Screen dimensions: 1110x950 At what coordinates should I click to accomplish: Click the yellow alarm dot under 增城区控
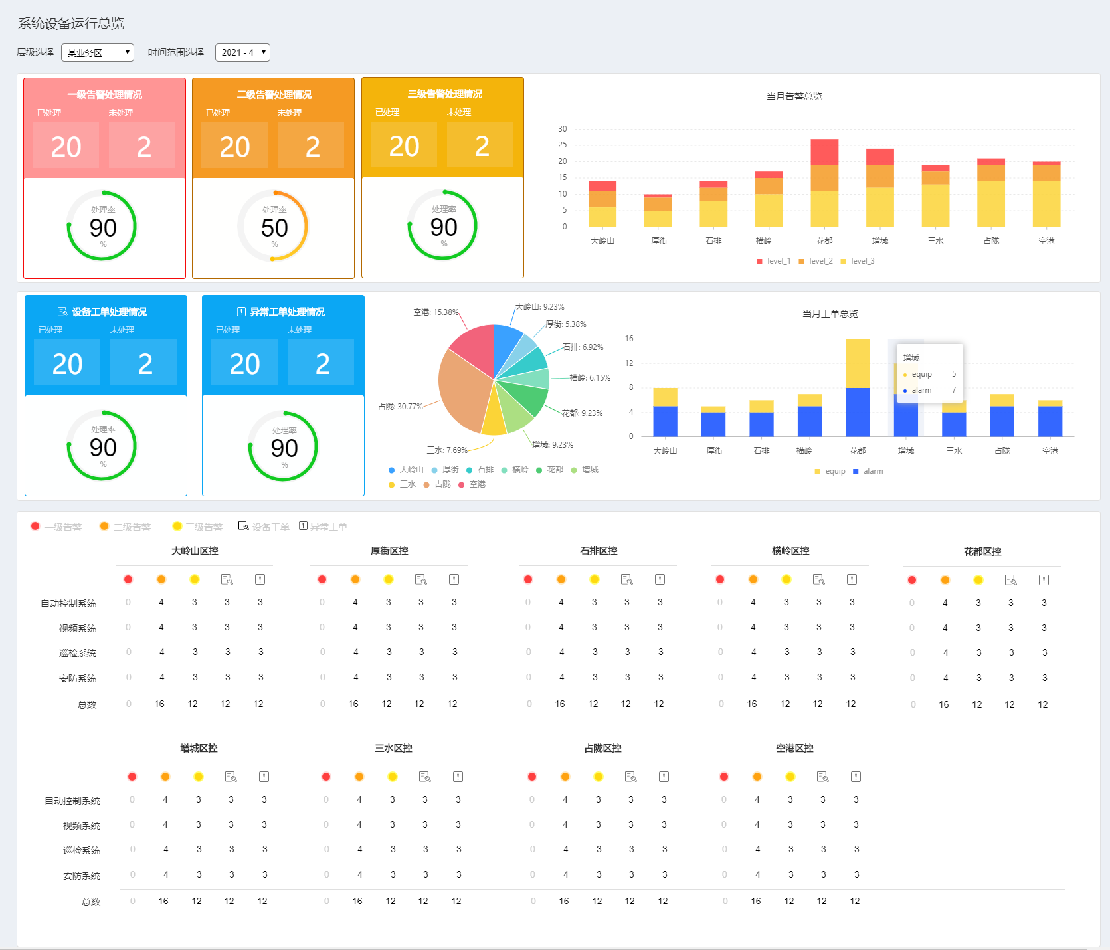point(198,777)
